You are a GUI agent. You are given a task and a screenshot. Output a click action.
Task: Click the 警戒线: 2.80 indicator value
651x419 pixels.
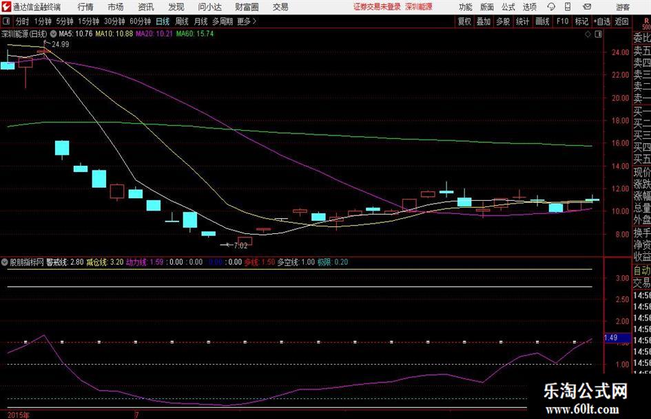(65, 262)
